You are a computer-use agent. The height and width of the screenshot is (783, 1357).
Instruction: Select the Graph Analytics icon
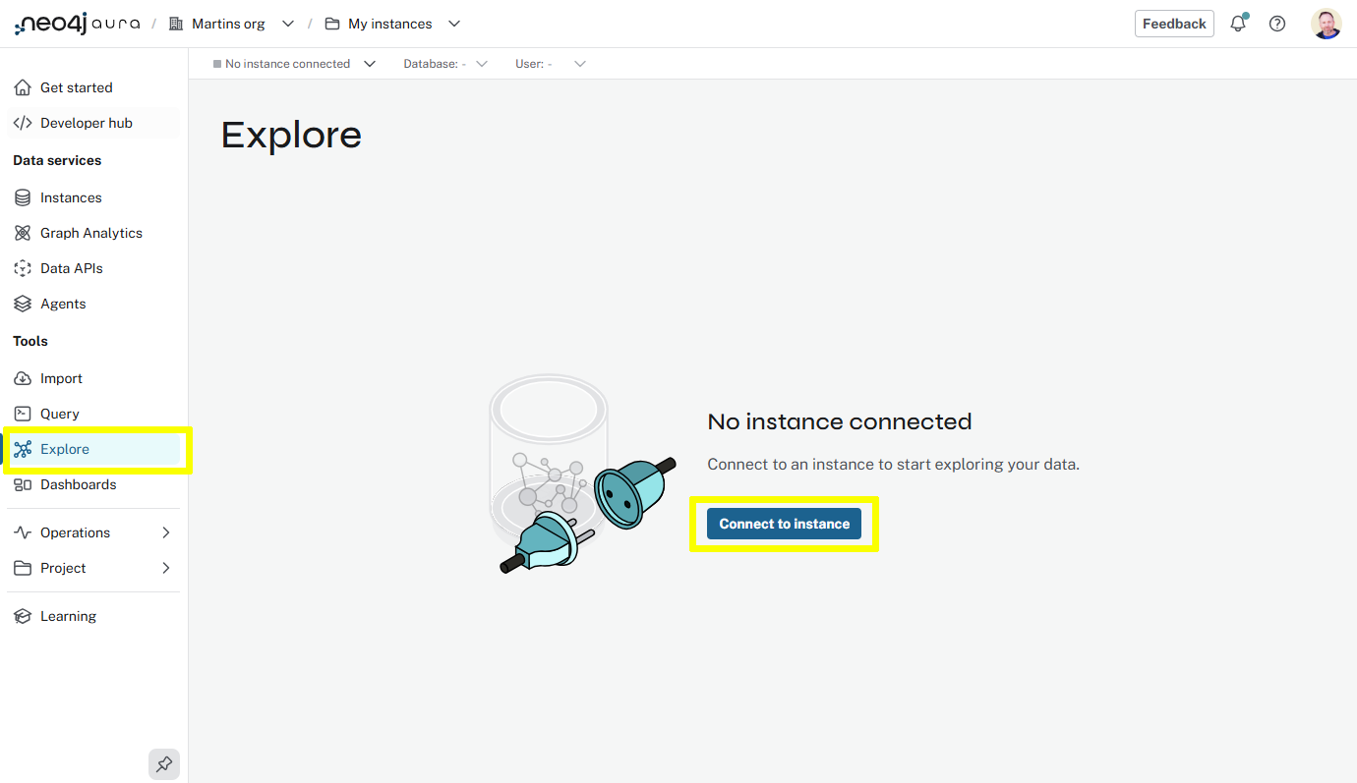pyautogui.click(x=23, y=233)
